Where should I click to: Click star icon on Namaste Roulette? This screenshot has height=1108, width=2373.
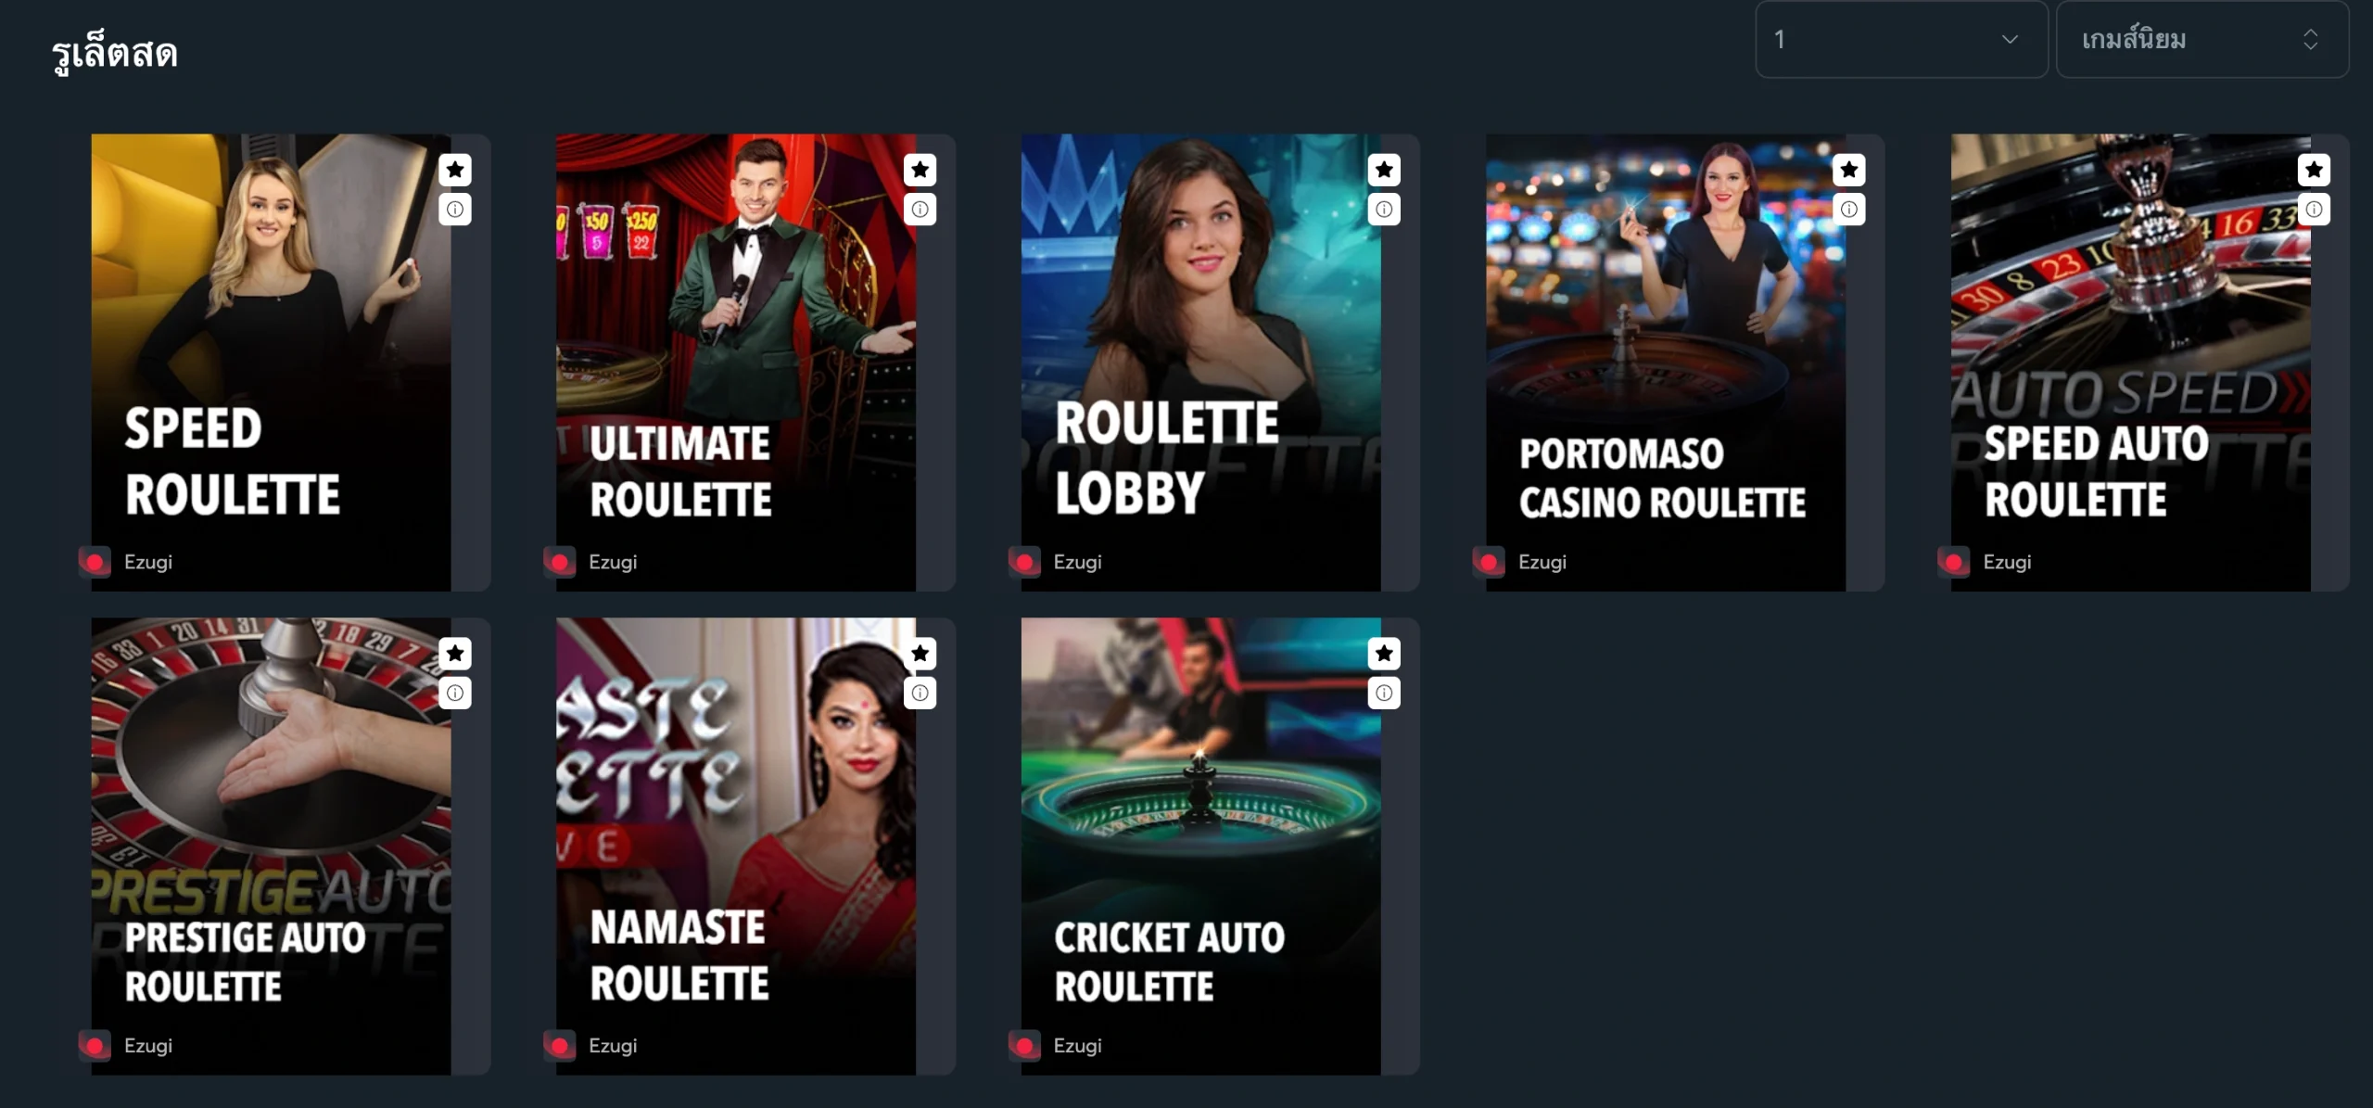tap(920, 654)
